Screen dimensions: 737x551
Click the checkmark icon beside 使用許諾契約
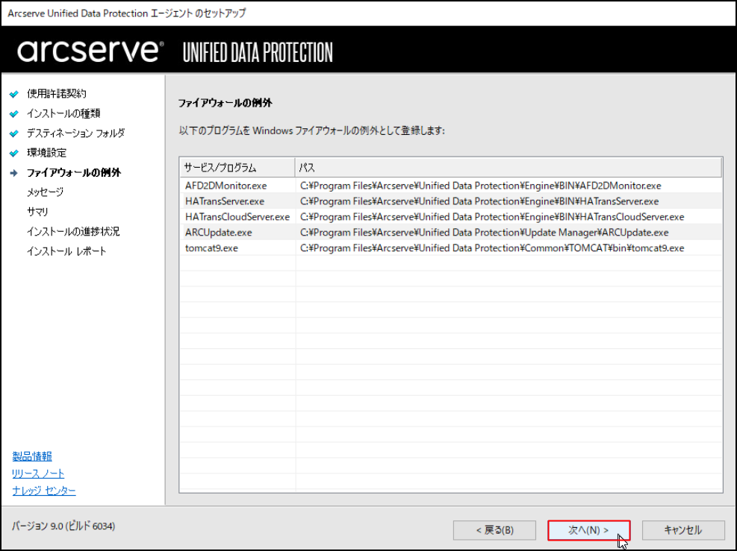14,95
